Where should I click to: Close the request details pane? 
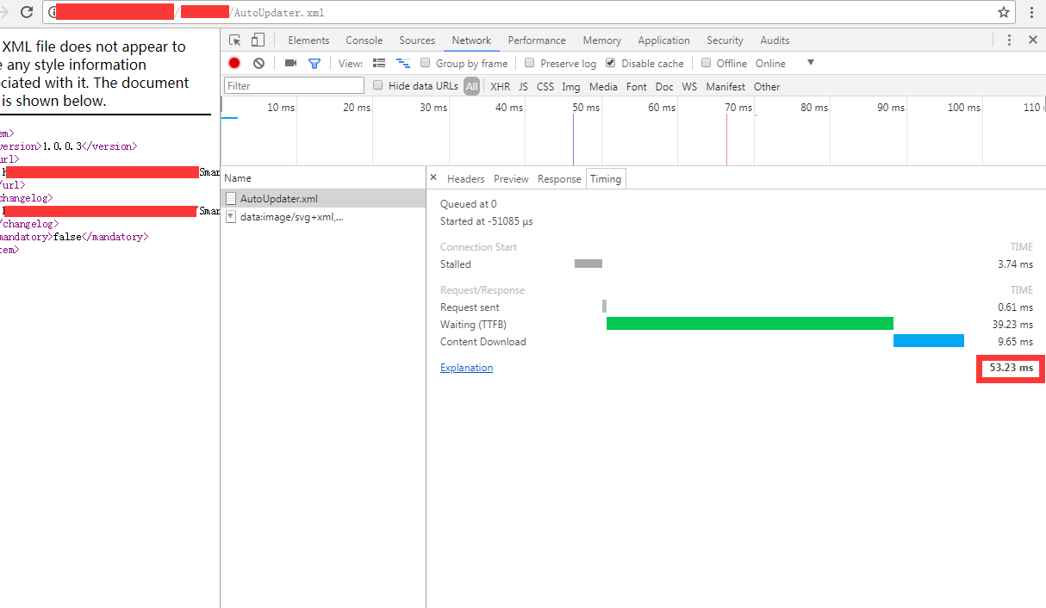[433, 177]
